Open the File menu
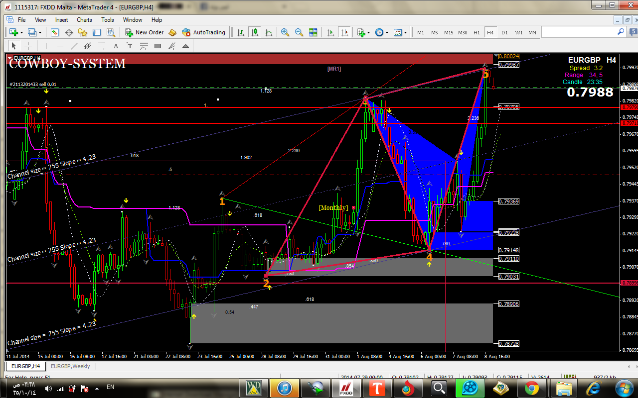 22,20
